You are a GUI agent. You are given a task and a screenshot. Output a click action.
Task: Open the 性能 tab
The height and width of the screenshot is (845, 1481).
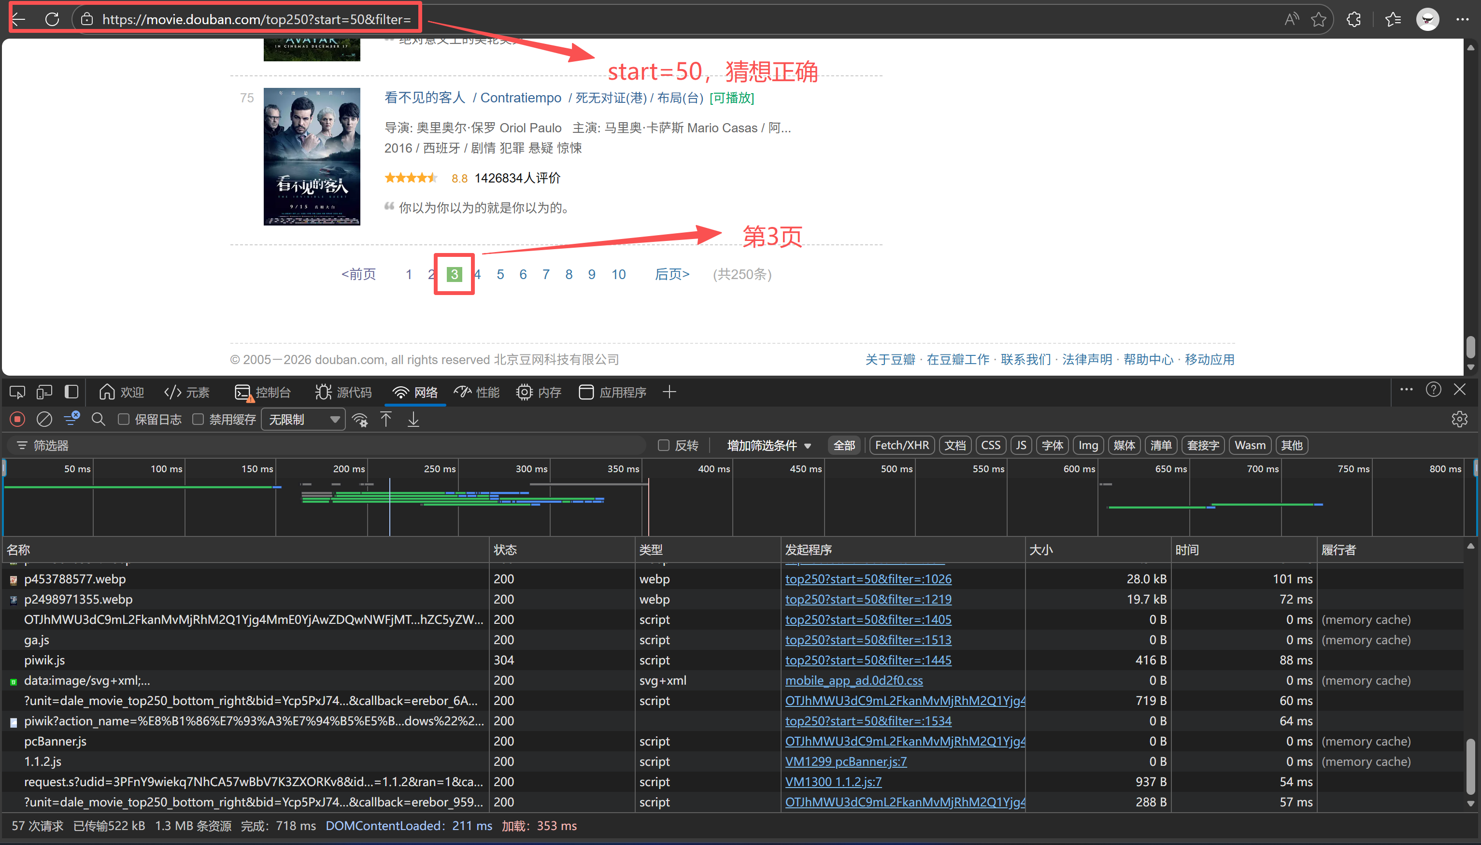(477, 392)
